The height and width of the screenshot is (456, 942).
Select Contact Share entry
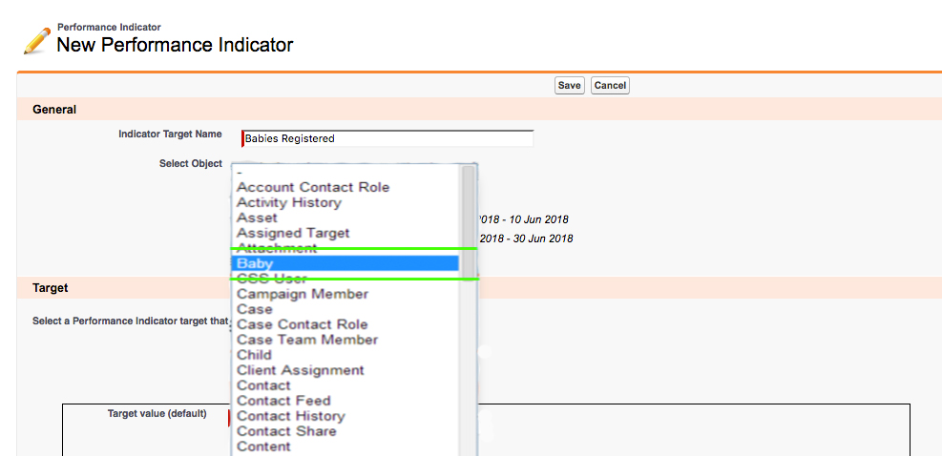click(x=286, y=431)
